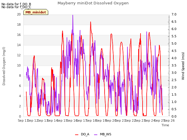Click the 7.0 value on right axis

[174, 14]
